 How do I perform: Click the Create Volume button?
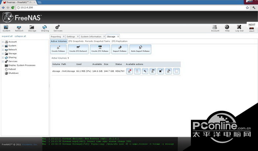click(x=58, y=49)
